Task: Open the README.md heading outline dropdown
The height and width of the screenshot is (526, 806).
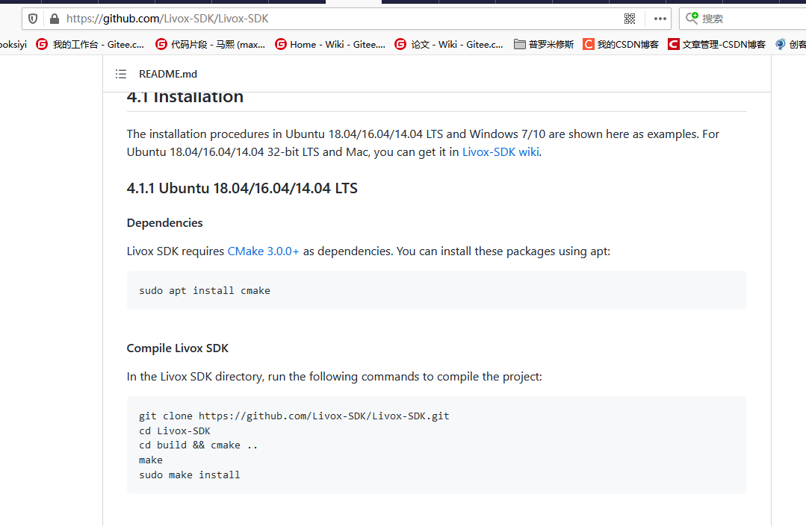Action: coord(120,73)
